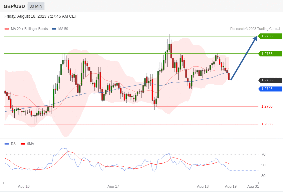283x192 pixels.
Task: Click the RSI 50 level label
Action: (263, 165)
